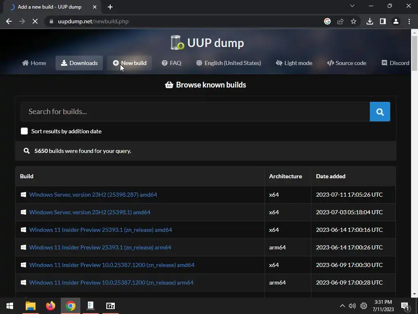The height and width of the screenshot is (314, 418).
Task: Bookmark this page with star
Action: click(x=354, y=21)
